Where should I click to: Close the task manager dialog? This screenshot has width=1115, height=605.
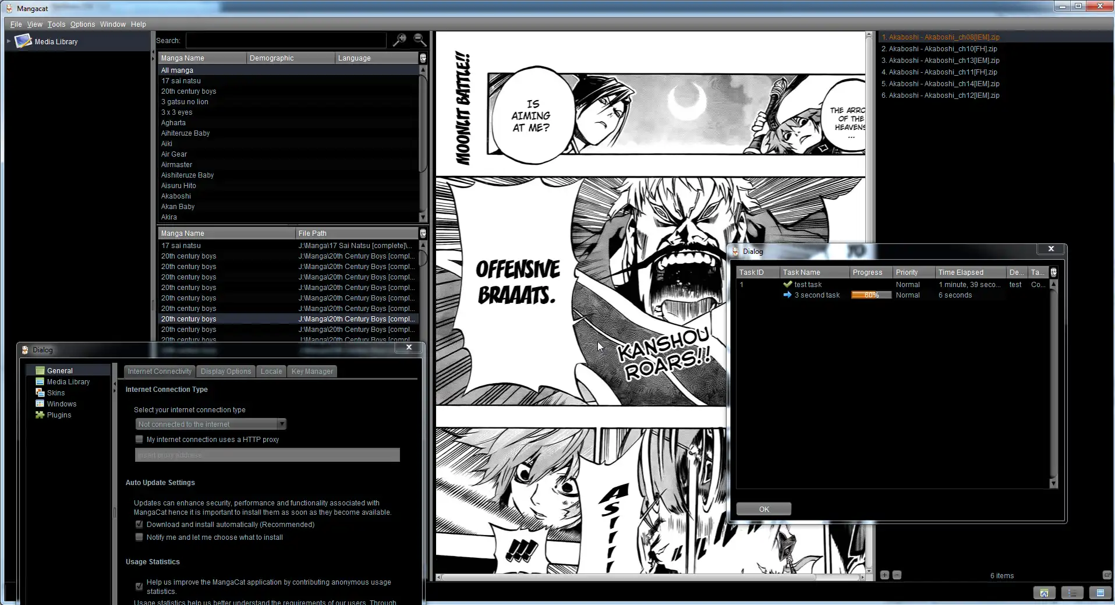(1051, 249)
